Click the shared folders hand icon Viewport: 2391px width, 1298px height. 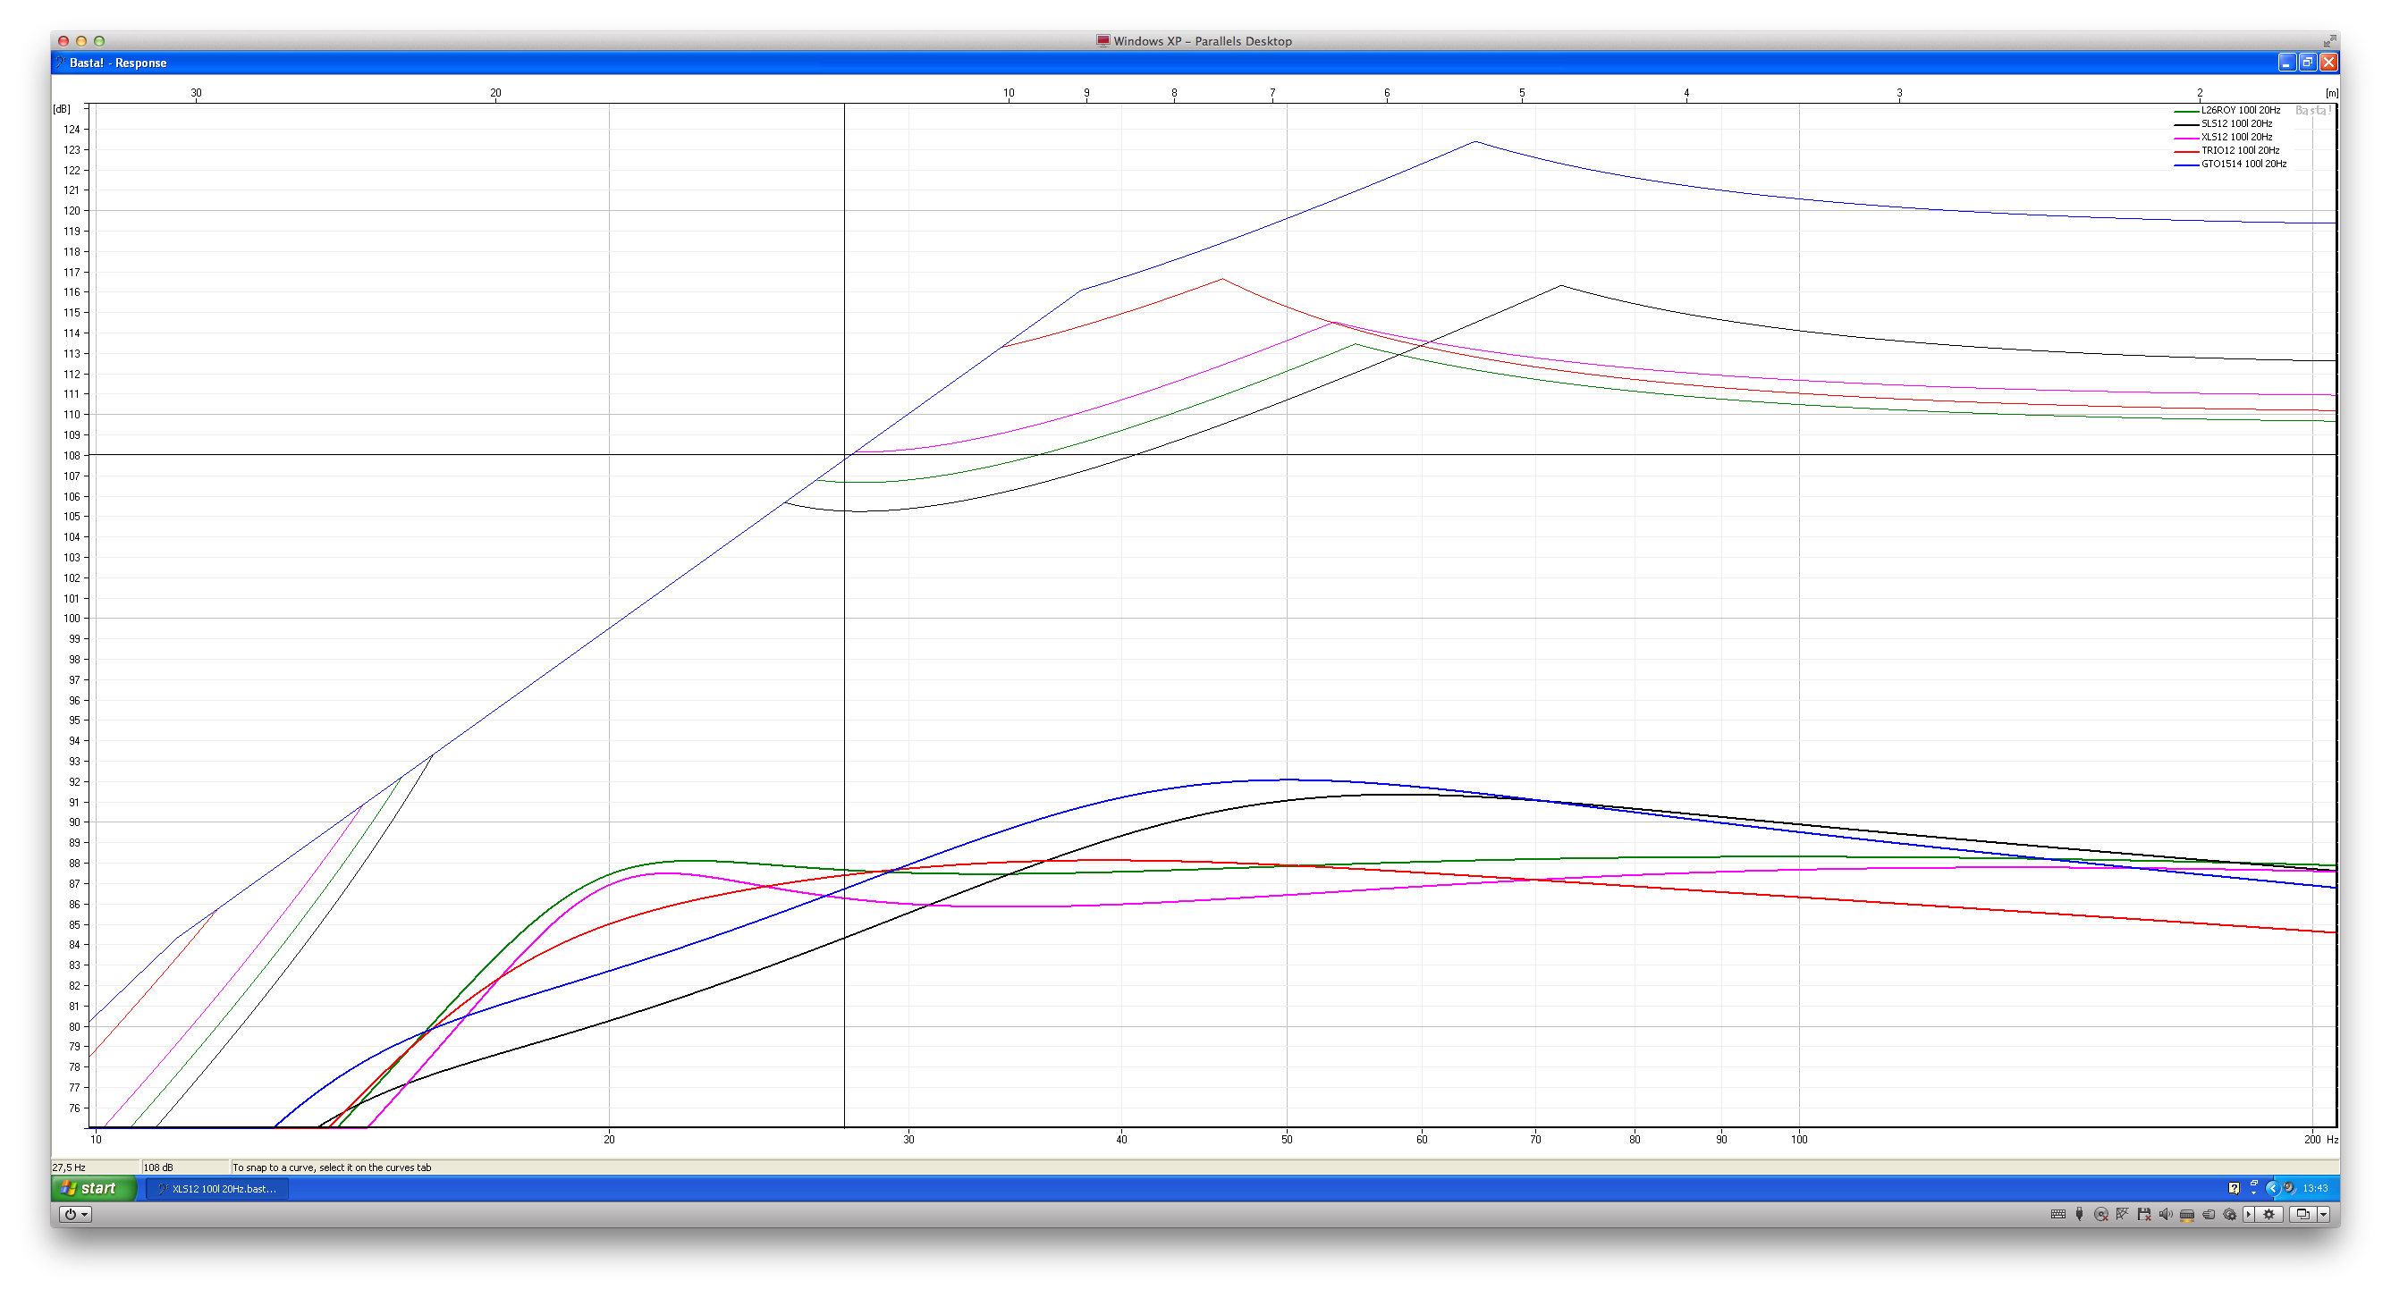[x=2209, y=1214]
